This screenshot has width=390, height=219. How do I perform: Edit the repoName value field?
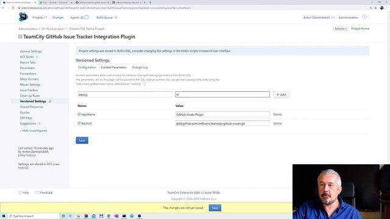pos(222,114)
